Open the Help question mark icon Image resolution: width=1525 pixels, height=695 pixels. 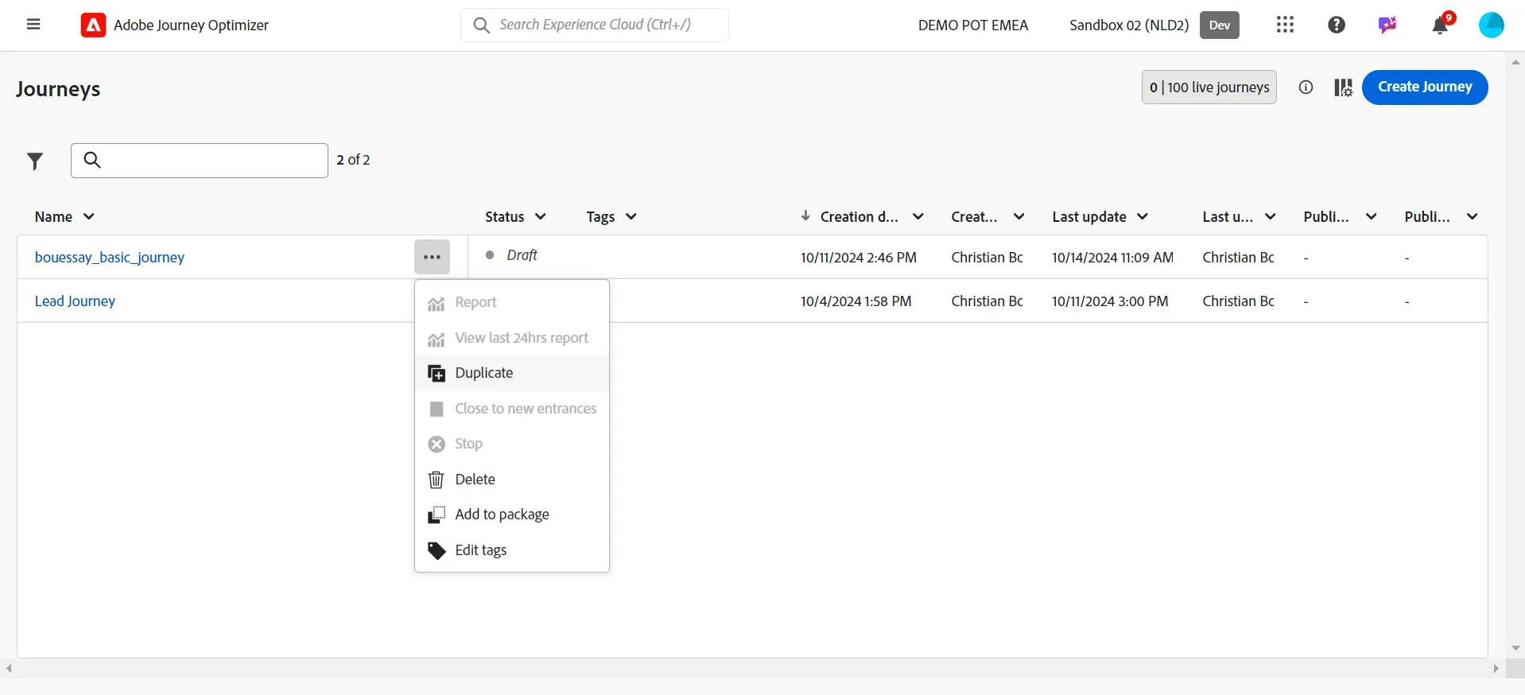pos(1337,25)
